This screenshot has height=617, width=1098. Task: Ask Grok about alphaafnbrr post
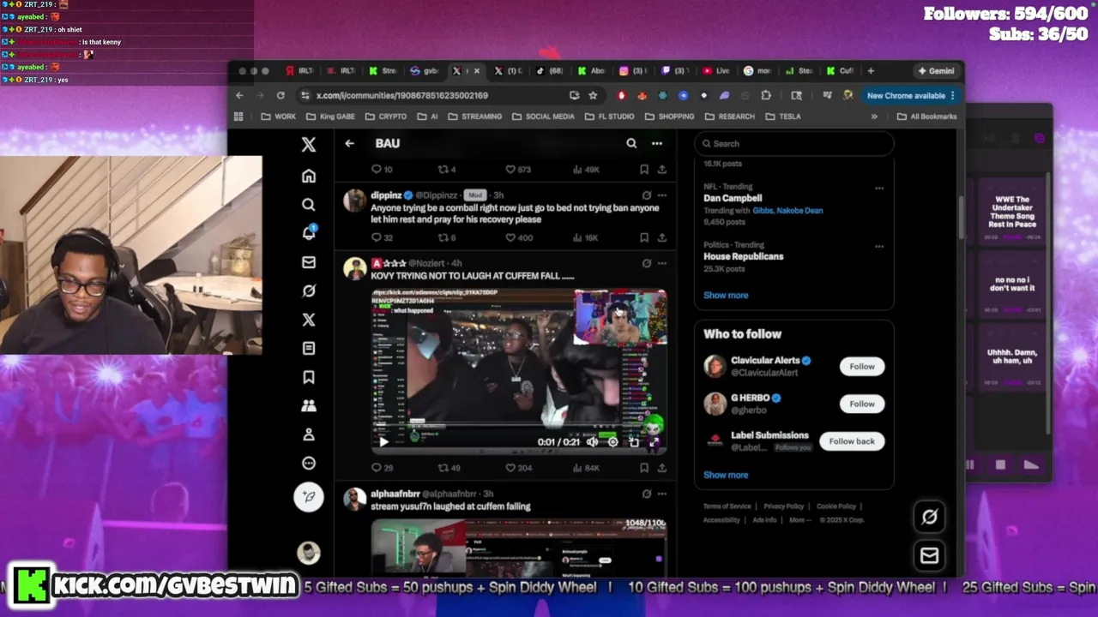[x=646, y=494]
